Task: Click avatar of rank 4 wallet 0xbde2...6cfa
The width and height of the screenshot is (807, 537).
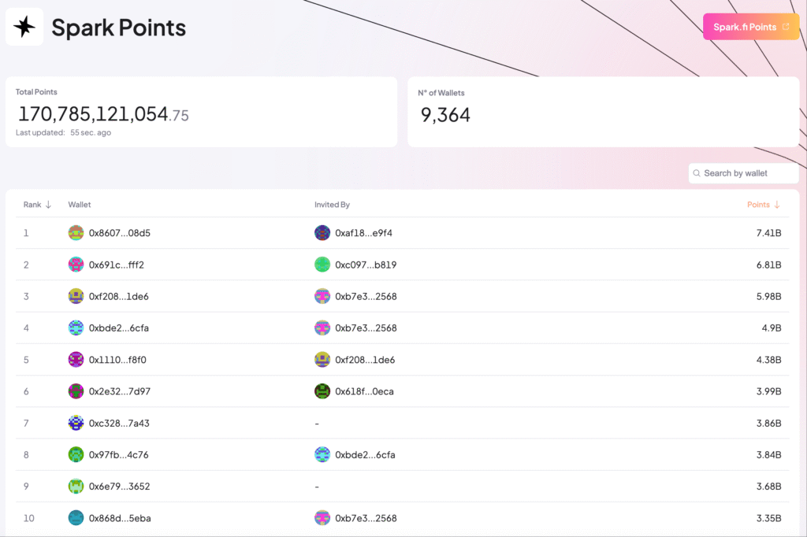Action: click(76, 328)
